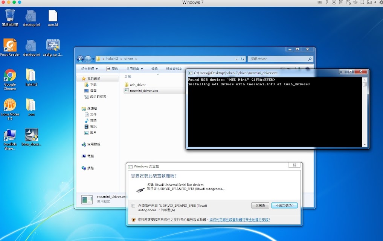Open the address bar previous locations dropdown

click(236, 59)
